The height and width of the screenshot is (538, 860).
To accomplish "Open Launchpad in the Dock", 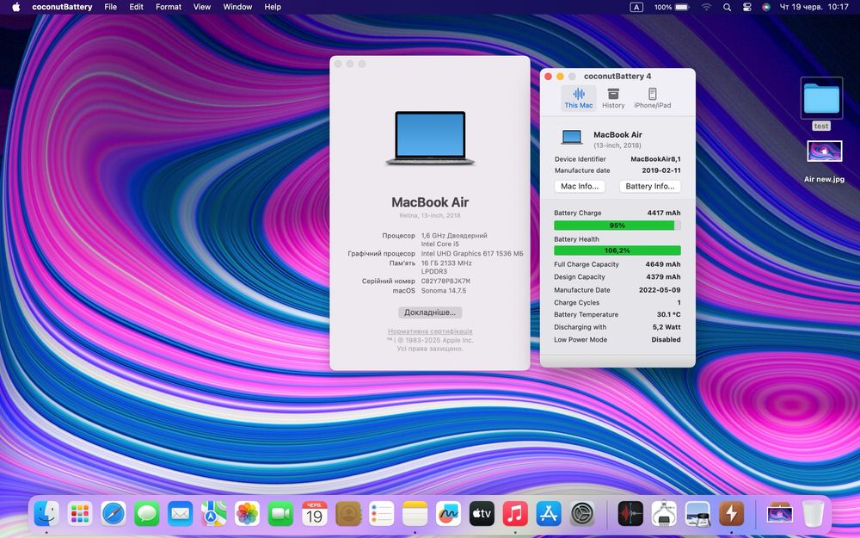I will coord(80,515).
